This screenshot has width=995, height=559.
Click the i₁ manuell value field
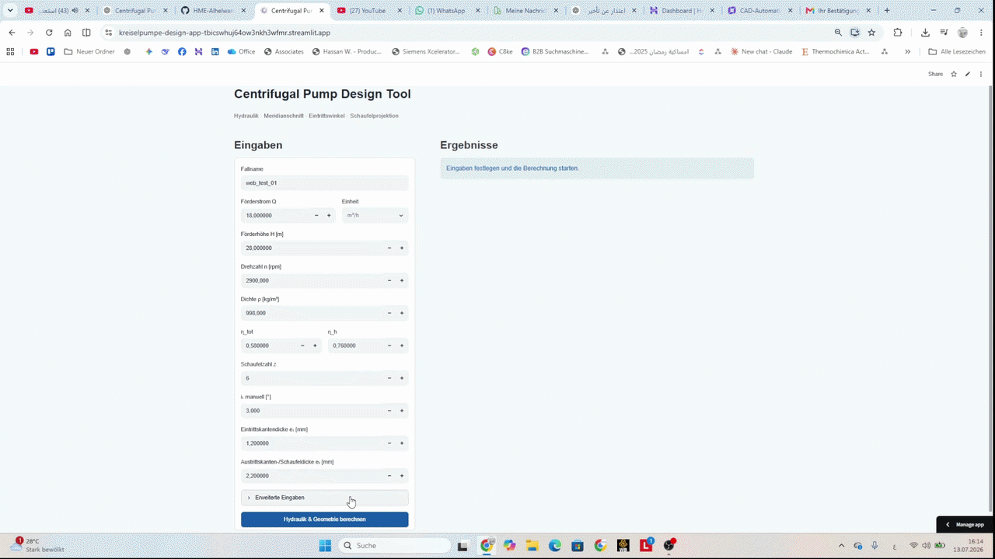(312, 411)
